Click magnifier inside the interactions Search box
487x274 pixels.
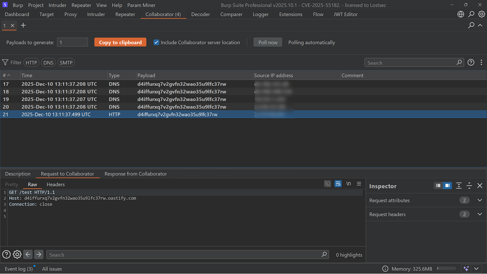point(459,63)
